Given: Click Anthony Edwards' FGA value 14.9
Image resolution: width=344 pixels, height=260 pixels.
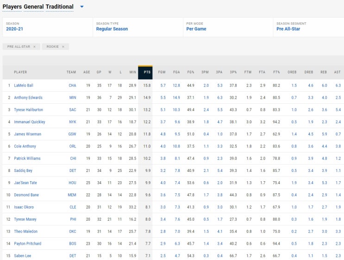Looking at the screenshot, I should coord(176,97).
